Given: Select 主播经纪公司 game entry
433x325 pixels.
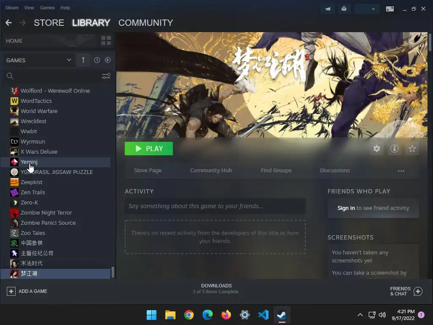Looking at the screenshot, I should coord(55,253).
